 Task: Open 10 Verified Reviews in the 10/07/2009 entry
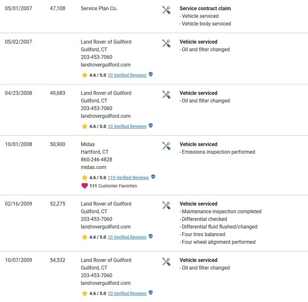pyautogui.click(x=127, y=293)
